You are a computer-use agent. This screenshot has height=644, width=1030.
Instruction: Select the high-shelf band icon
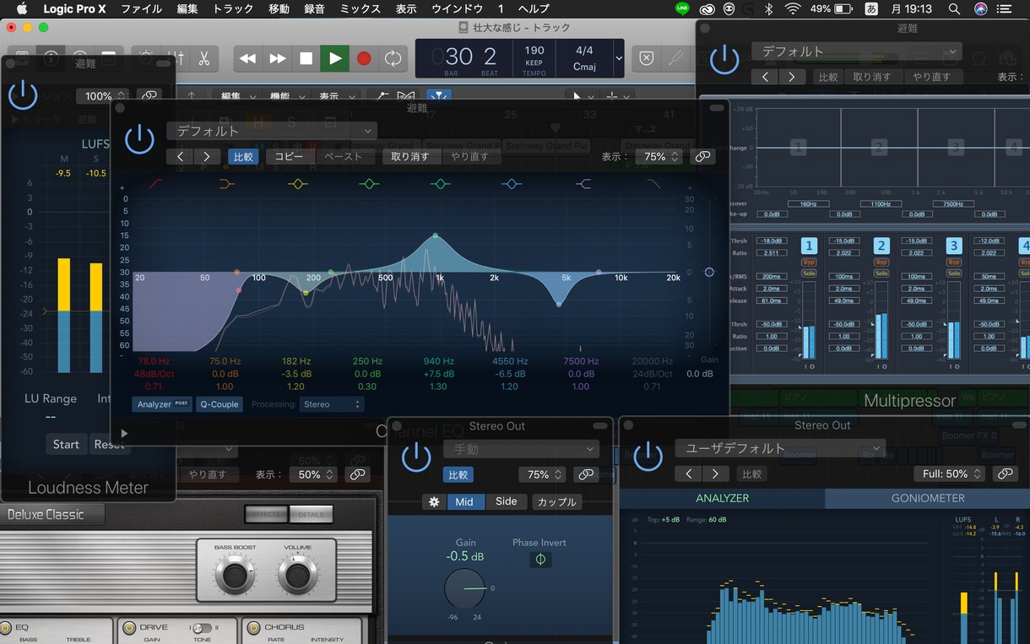point(583,183)
